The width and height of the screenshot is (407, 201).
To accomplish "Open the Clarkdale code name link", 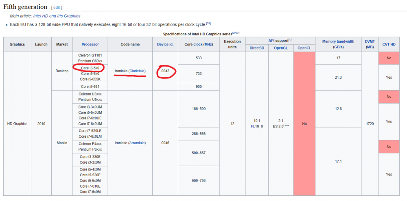I will click(137, 71).
